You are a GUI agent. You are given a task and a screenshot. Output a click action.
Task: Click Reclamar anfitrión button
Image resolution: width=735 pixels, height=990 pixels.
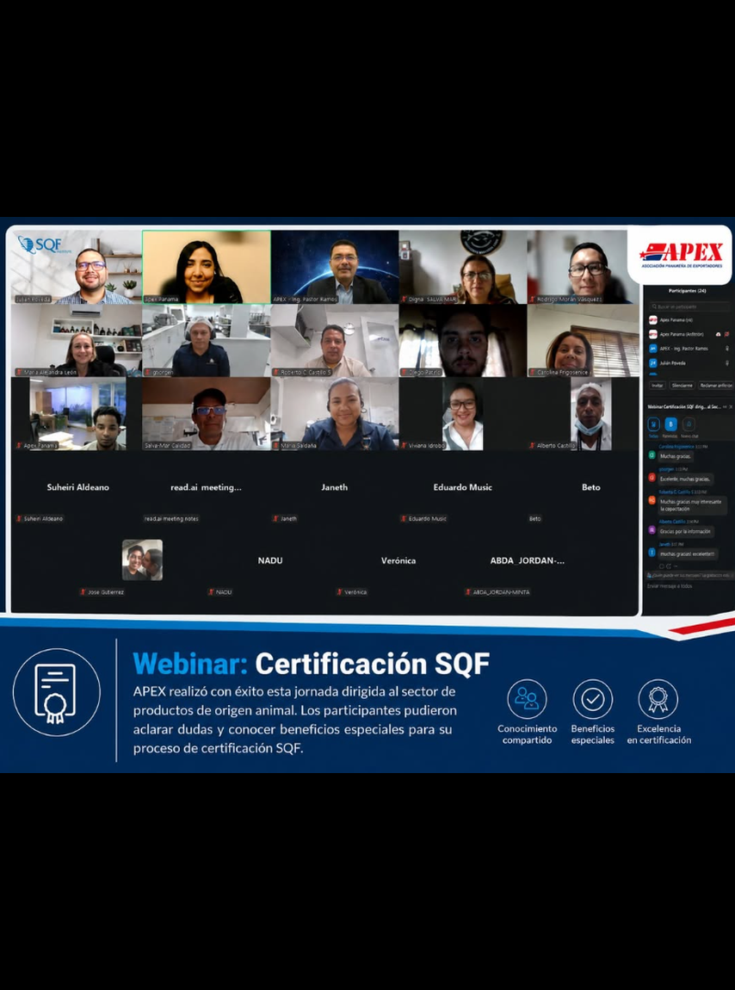click(x=716, y=385)
